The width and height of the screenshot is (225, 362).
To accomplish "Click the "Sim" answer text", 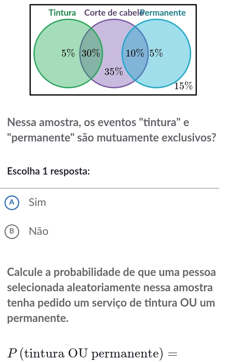I will click(38, 202).
